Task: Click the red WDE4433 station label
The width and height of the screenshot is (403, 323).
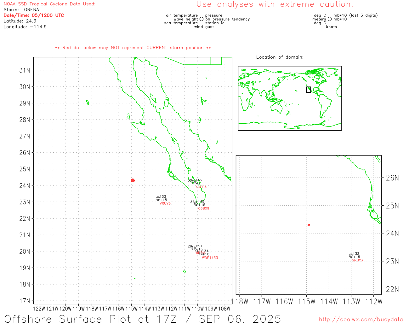Action: tap(210, 258)
